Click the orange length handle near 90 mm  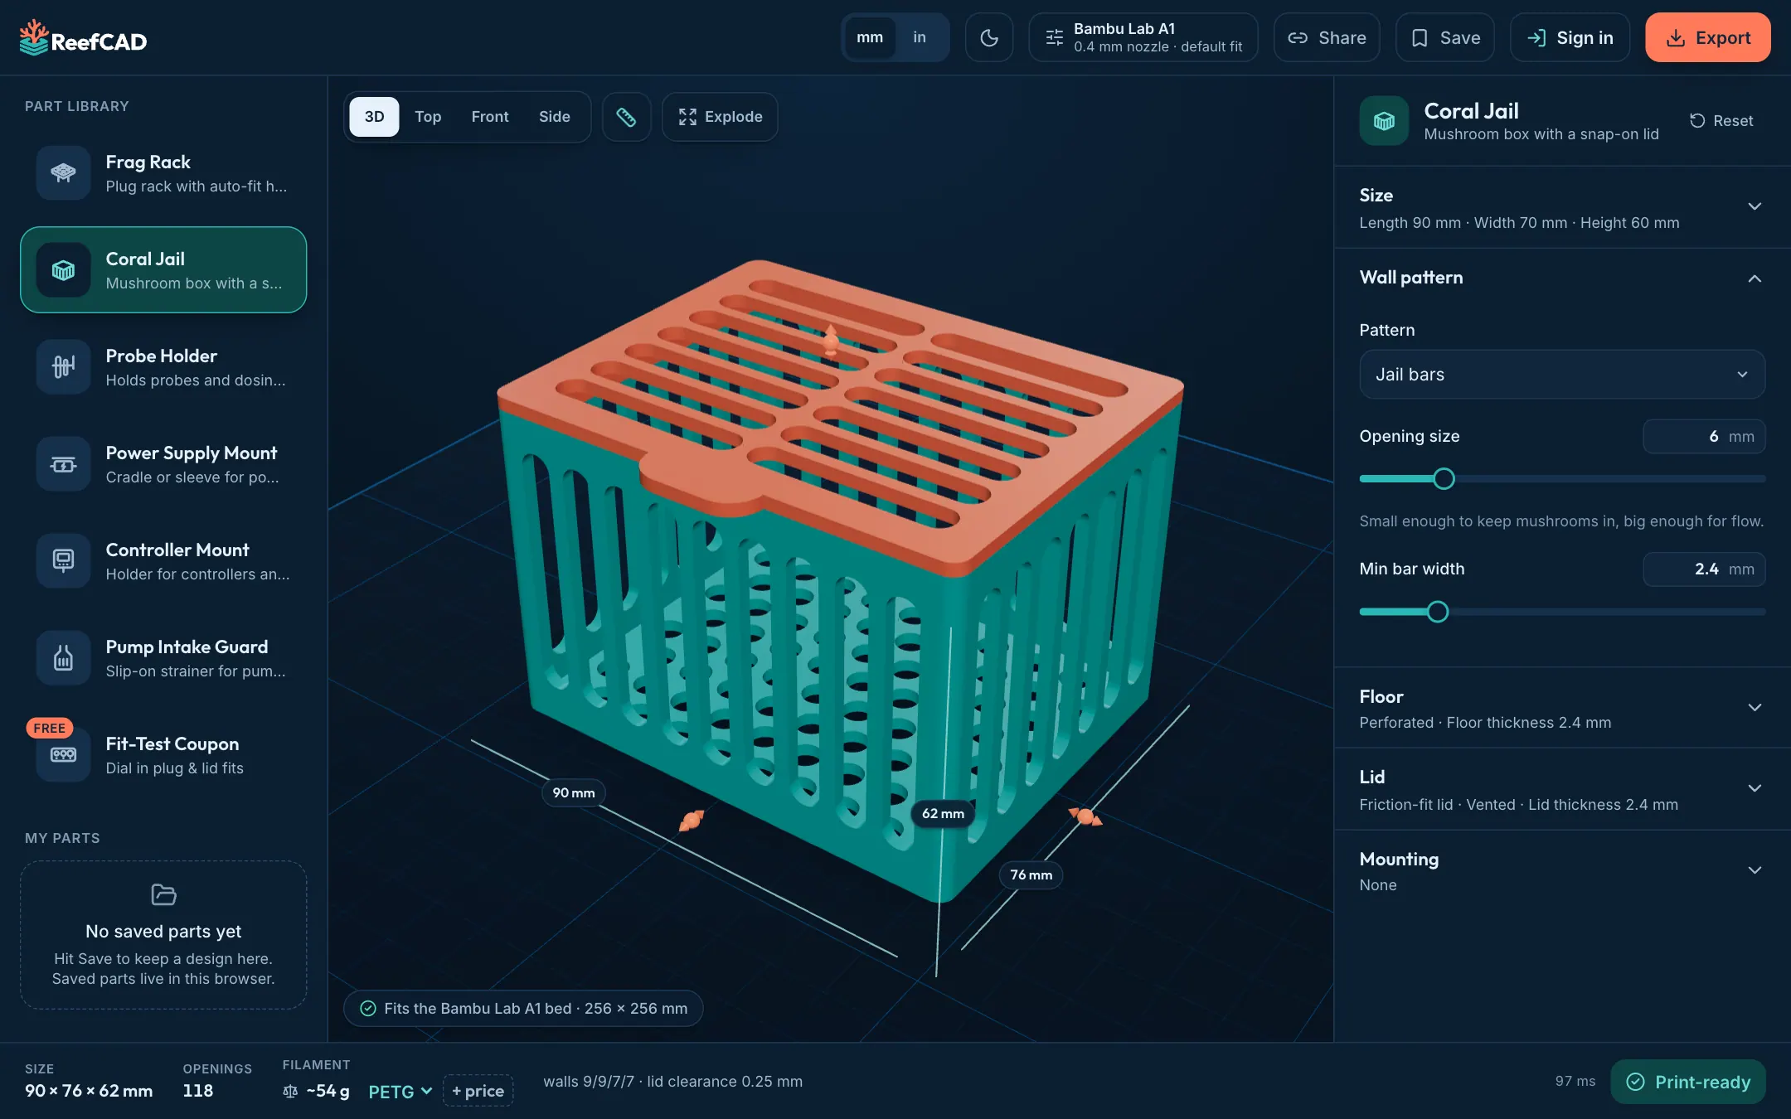pos(691,821)
